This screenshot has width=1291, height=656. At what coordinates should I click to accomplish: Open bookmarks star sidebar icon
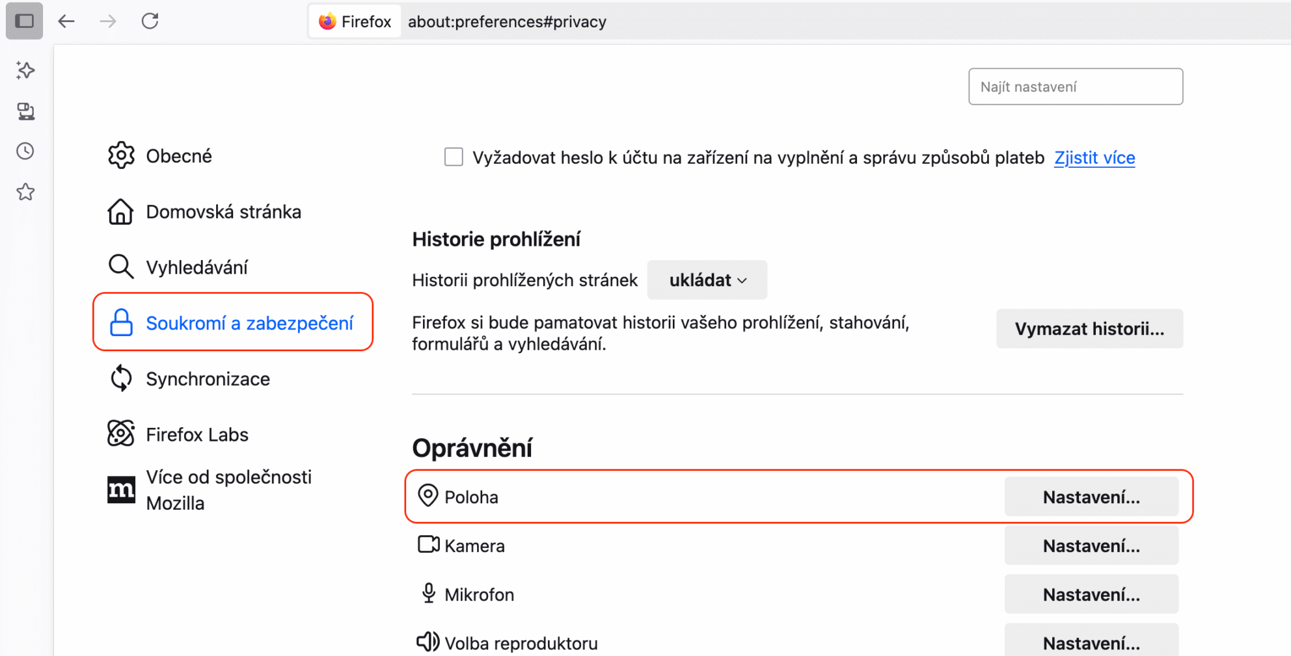pyautogui.click(x=25, y=192)
